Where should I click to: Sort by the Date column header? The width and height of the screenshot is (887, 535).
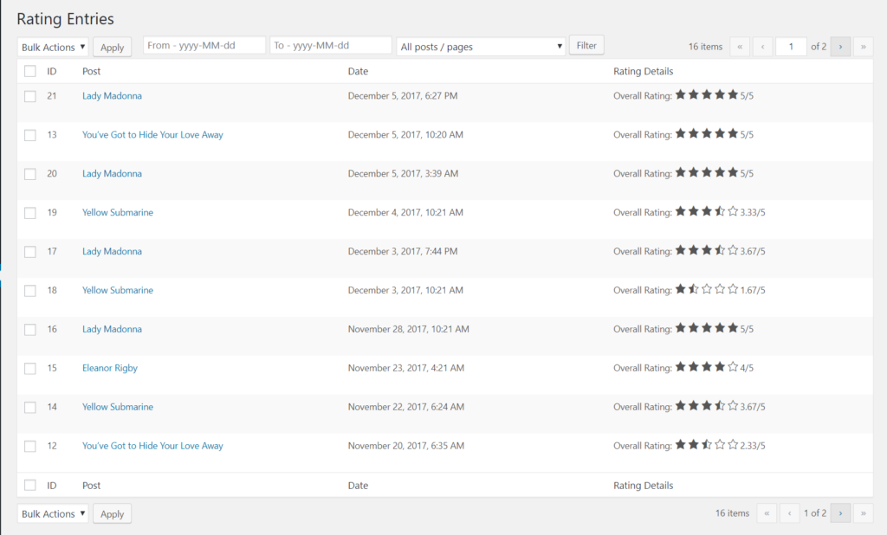pyautogui.click(x=359, y=71)
